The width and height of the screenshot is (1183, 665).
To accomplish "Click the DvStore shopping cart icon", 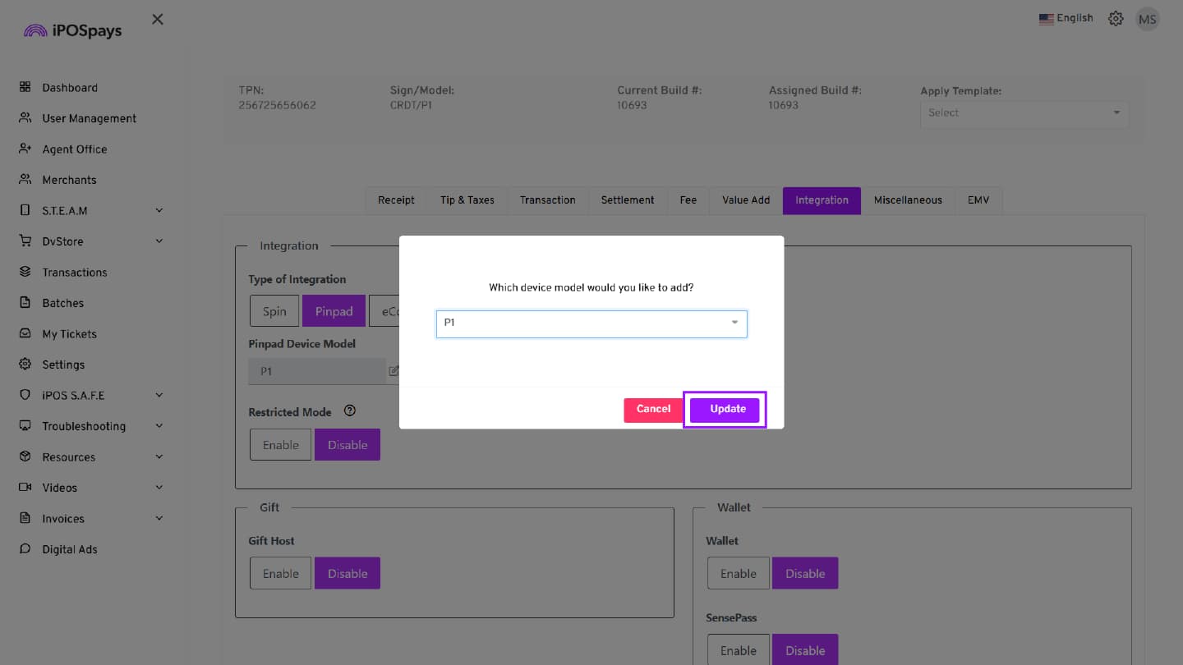I will 25,241.
